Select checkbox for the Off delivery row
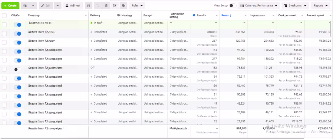333x139 pixels. (4, 69)
